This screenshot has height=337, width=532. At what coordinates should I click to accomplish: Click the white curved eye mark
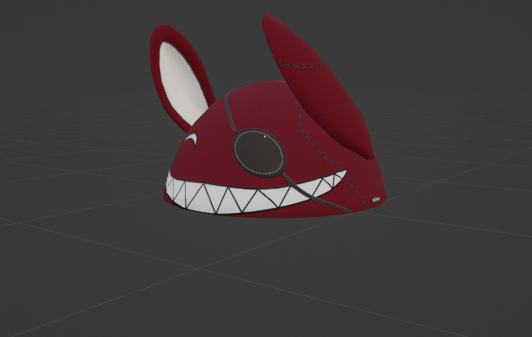pos(191,139)
